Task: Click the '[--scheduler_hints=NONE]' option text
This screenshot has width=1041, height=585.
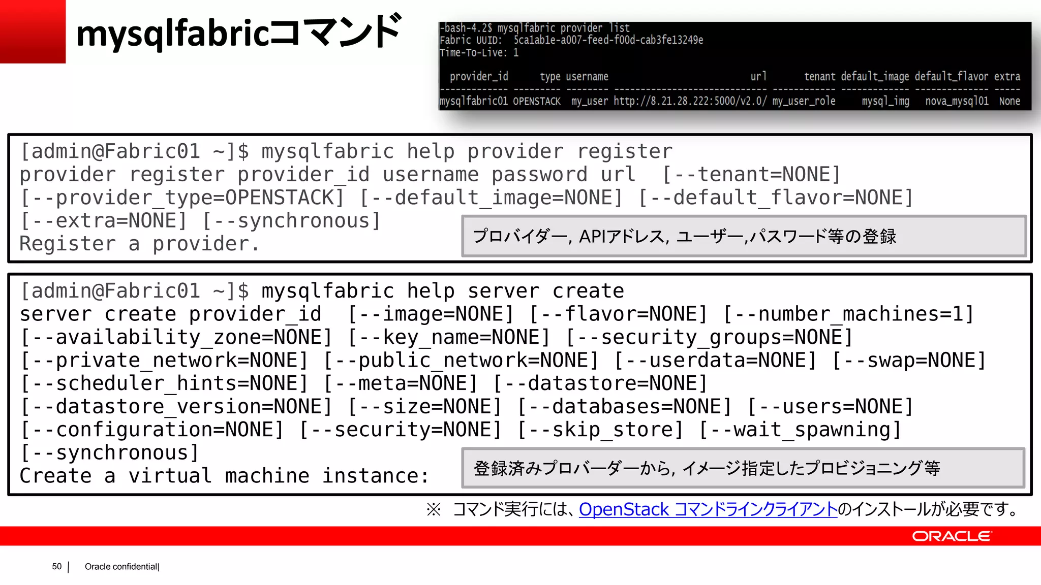Action: (x=164, y=383)
